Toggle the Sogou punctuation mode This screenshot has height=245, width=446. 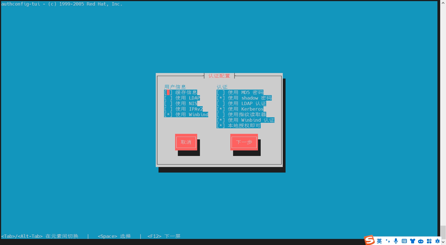(x=388, y=241)
